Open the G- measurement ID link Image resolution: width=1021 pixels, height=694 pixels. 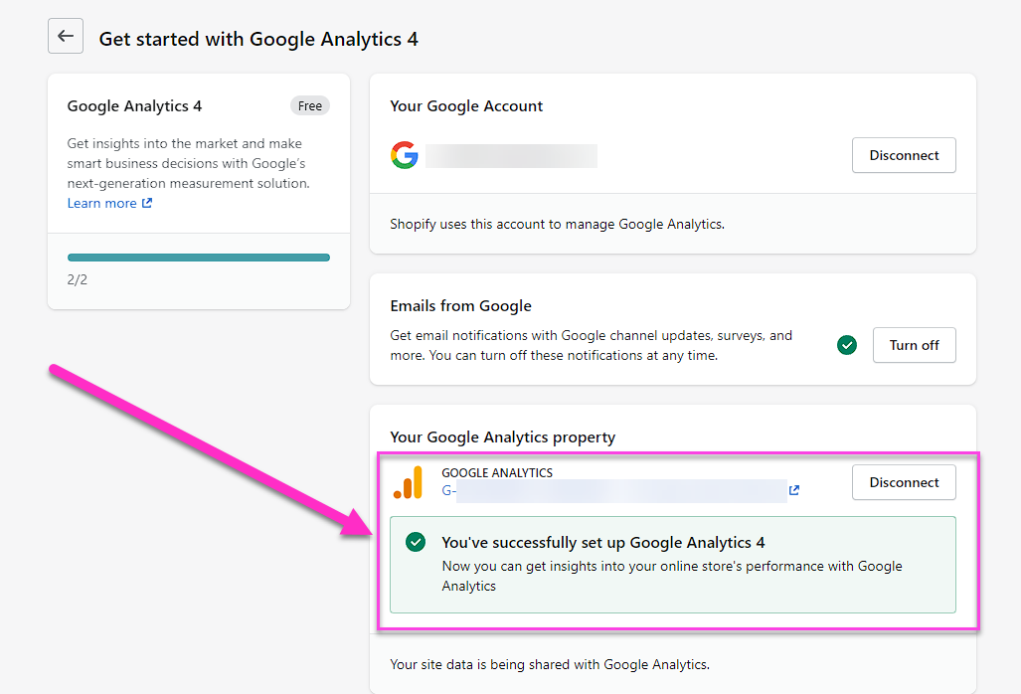tap(614, 491)
